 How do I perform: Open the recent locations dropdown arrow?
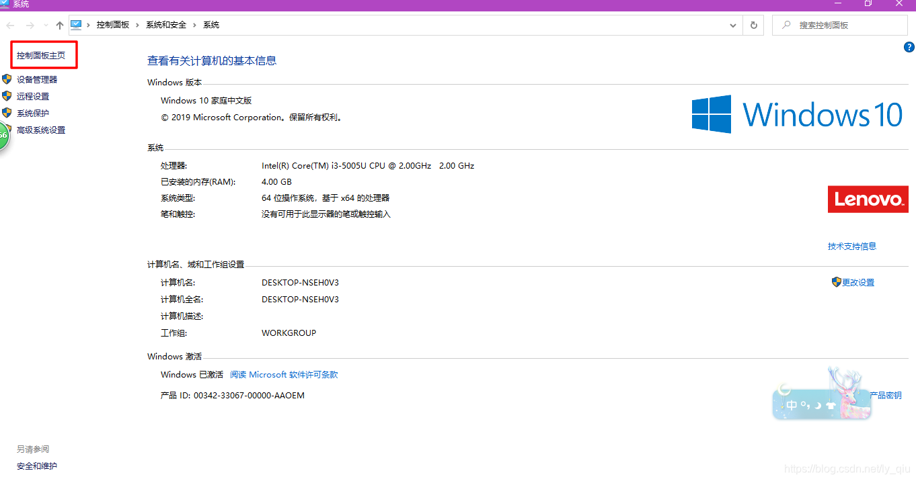46,26
